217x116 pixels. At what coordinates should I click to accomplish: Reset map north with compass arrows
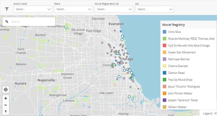6,112
